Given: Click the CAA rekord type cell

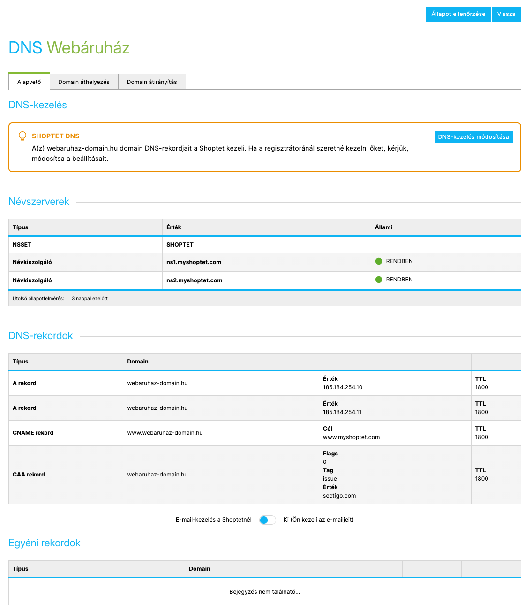Looking at the screenshot, I should [66, 475].
